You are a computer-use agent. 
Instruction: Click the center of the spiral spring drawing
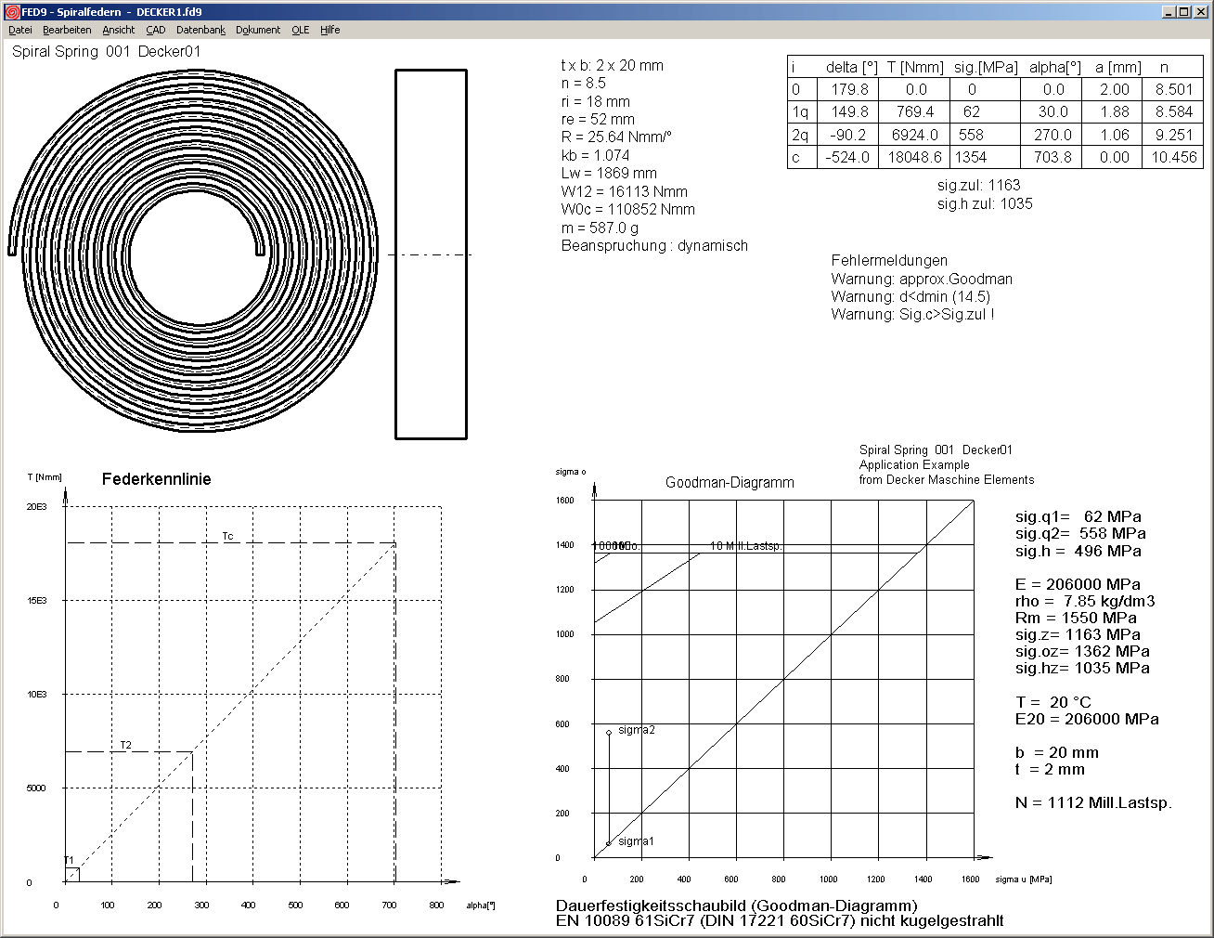coord(193,253)
